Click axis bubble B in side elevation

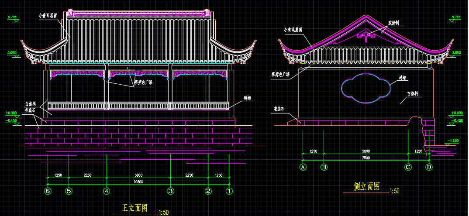coord(324,167)
